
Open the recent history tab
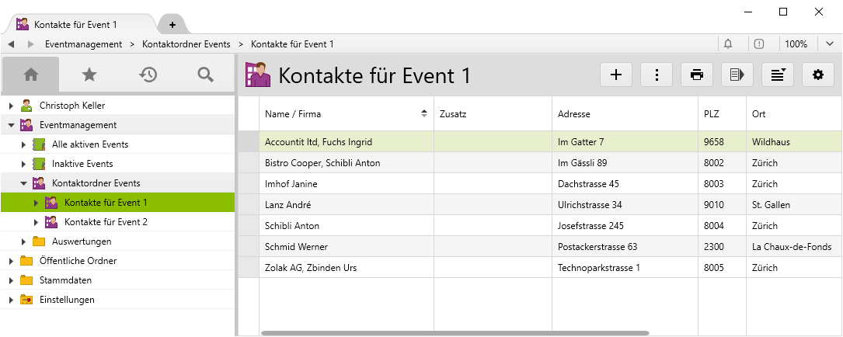(148, 75)
